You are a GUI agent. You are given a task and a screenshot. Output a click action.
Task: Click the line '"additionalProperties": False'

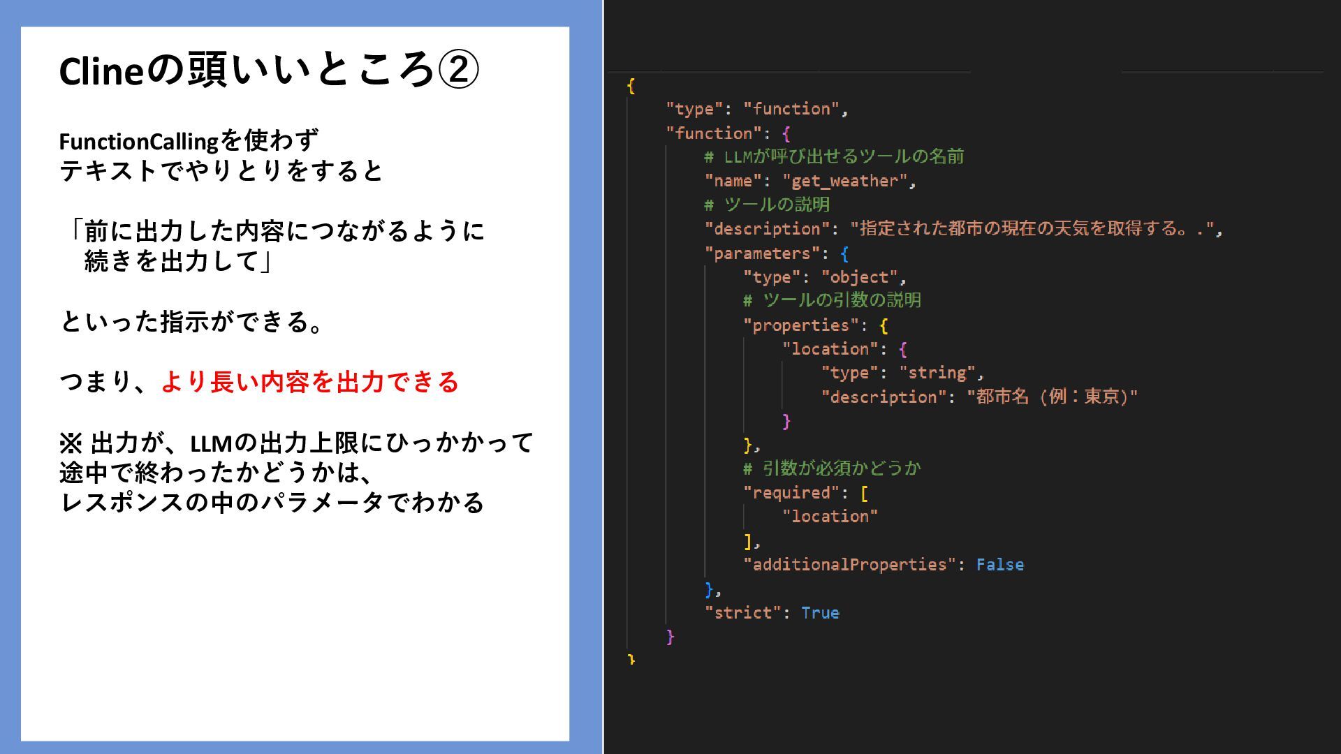tap(884, 565)
